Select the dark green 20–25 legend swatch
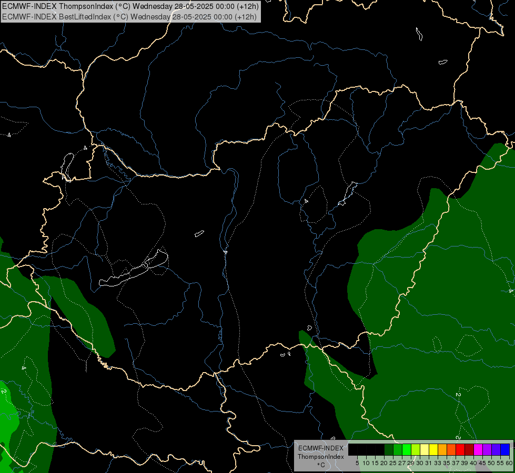515x473 pixels. click(x=389, y=449)
